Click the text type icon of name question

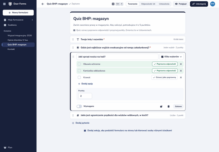tap(78, 39)
